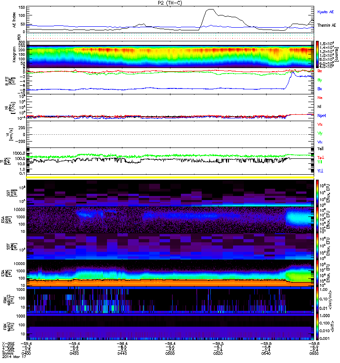Click the blue Bx legend label
Screen dimensions: 340x363
click(x=320, y=88)
